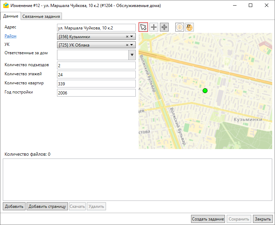This screenshot has height=225, width=275.
Task: Click the Добавить страницу button
Action: point(47,206)
